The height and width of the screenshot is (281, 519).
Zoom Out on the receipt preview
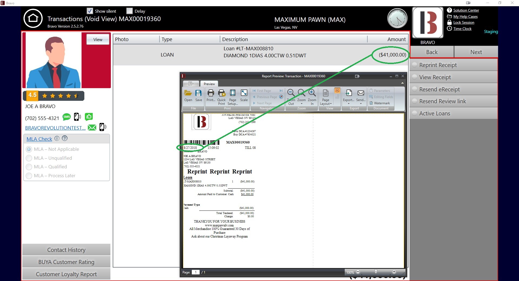pos(291,97)
